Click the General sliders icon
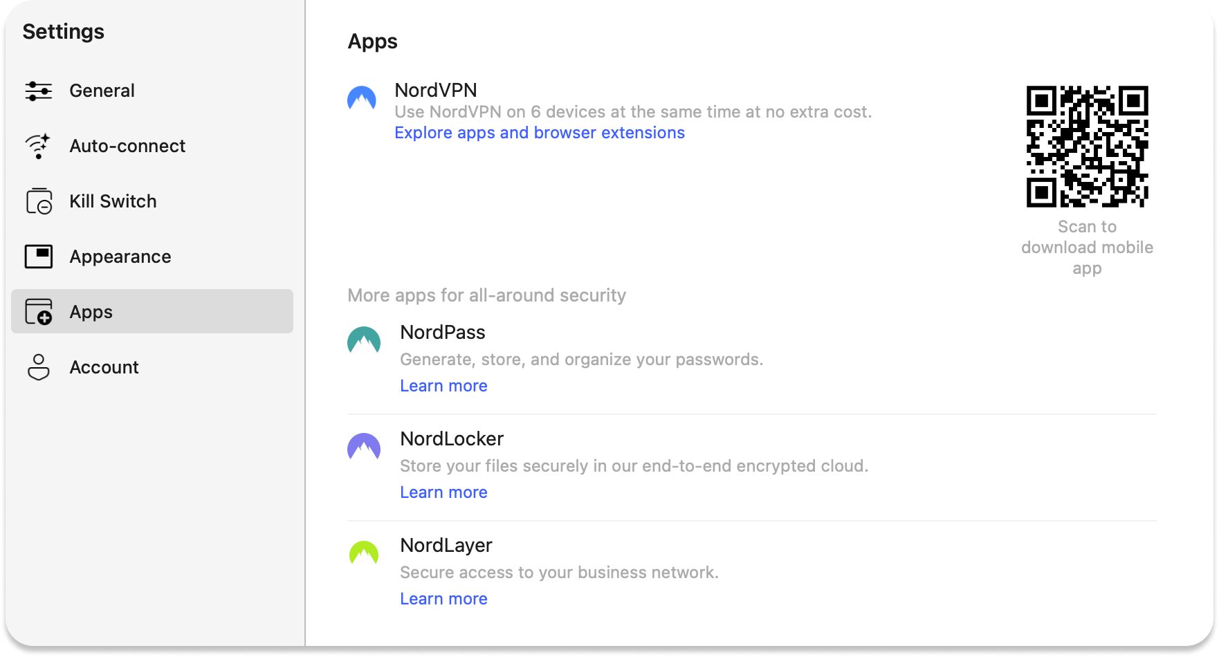This screenshot has width=1219, height=657. [x=39, y=91]
